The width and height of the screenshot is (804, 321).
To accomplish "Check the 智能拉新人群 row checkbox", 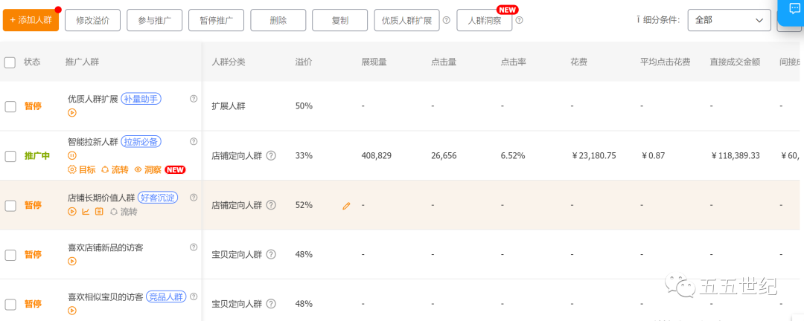I will 10,156.
